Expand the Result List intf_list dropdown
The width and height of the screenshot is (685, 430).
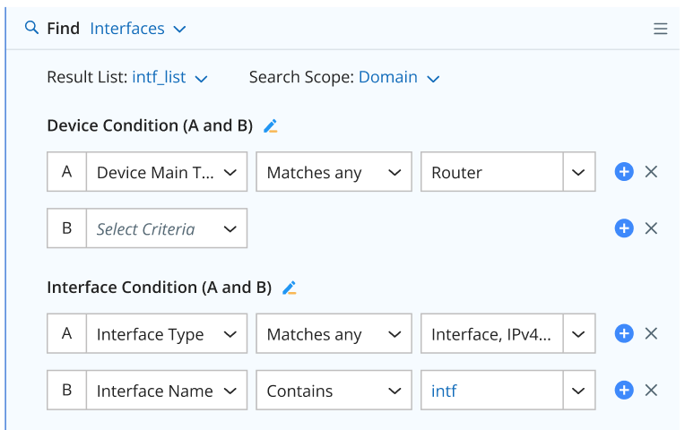pos(169,78)
